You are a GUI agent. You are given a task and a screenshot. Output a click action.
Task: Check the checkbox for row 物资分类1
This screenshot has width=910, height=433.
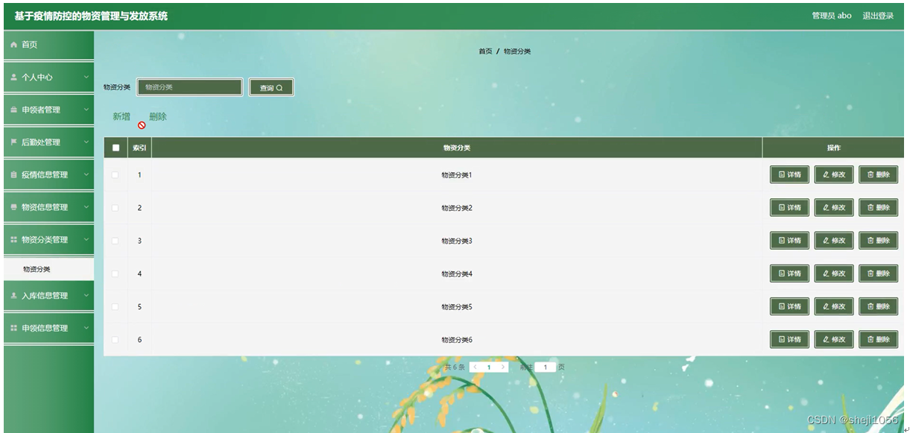(x=115, y=175)
